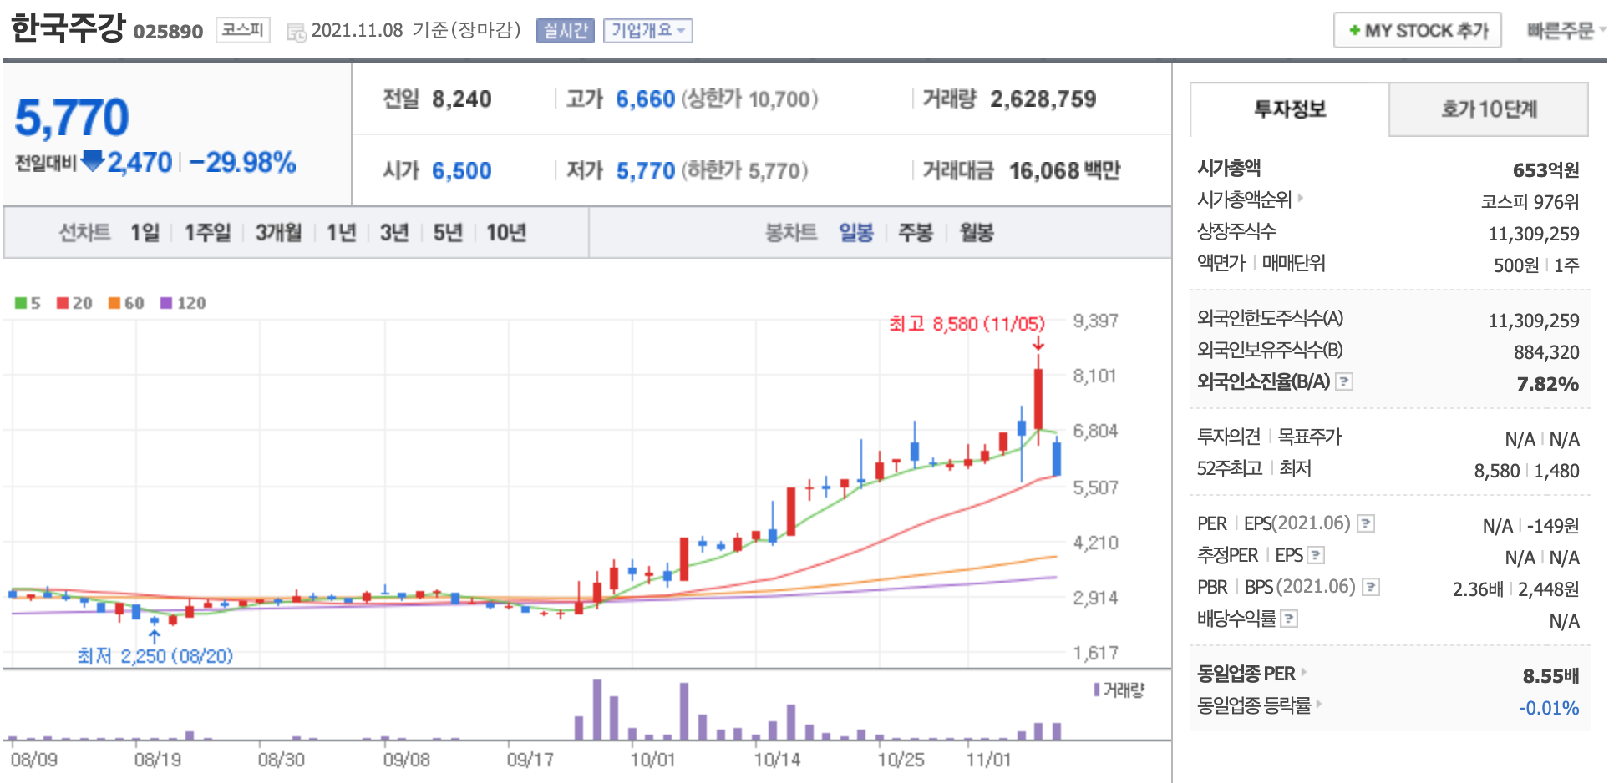Viewport: 1619px width, 783px height.
Task: Expand the 빠른주문 dropdown
Action: (x=1566, y=31)
